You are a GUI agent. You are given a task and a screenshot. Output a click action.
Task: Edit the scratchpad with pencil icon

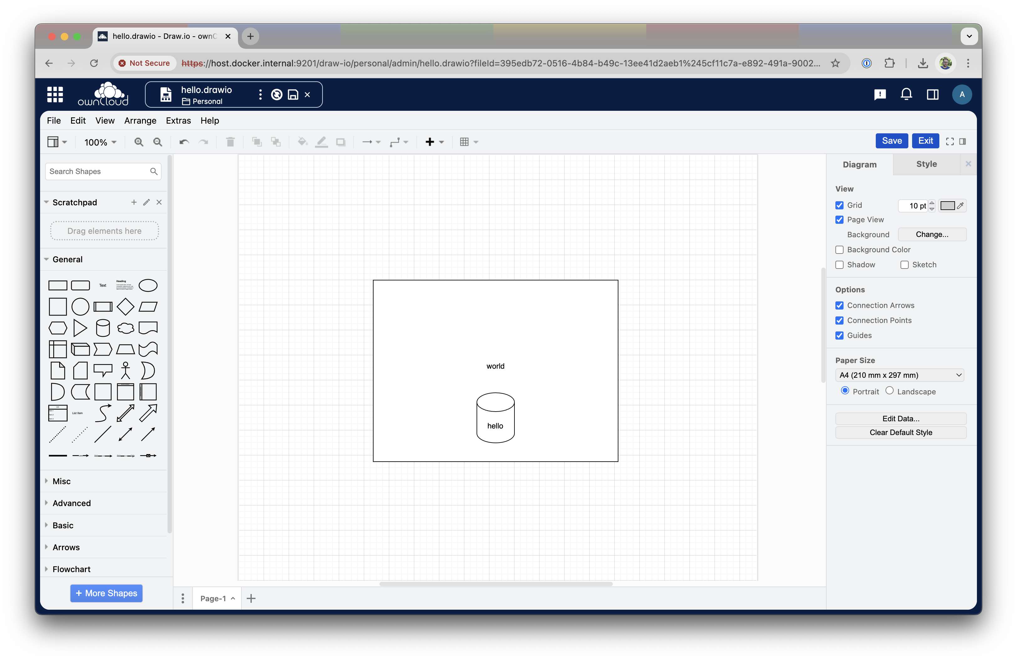(147, 202)
